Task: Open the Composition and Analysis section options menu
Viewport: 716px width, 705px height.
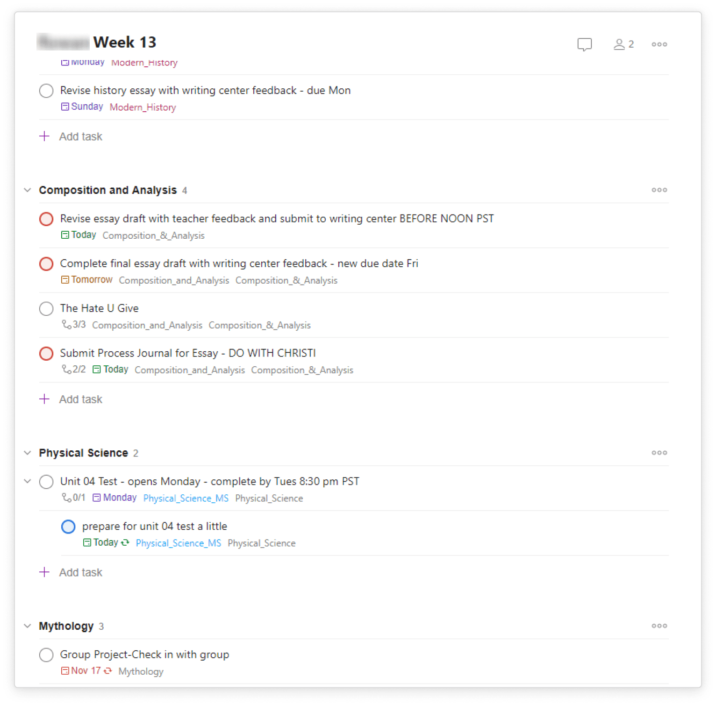Action: click(659, 190)
